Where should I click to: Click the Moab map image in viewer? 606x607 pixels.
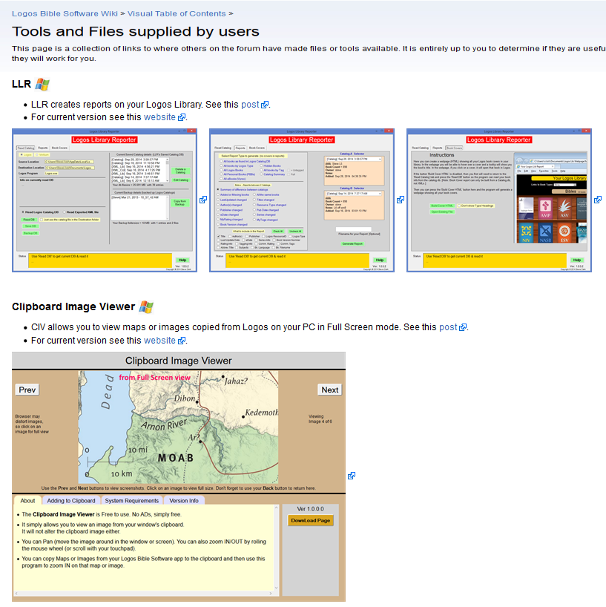click(178, 427)
